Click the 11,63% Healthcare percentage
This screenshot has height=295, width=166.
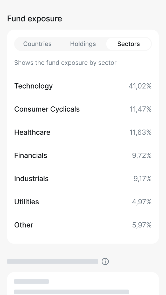point(140,132)
